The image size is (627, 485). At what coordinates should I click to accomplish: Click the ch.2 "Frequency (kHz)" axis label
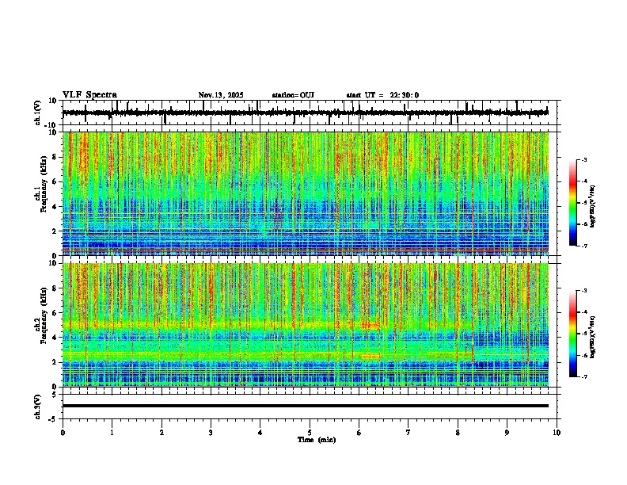point(44,315)
